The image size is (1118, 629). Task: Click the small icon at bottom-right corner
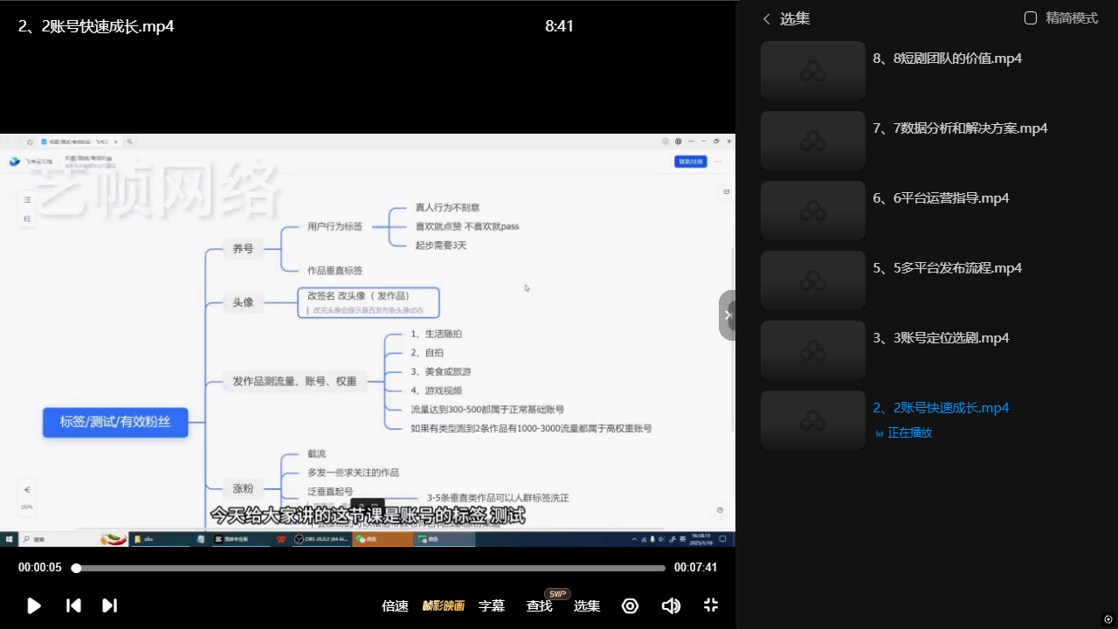[x=1108, y=619]
